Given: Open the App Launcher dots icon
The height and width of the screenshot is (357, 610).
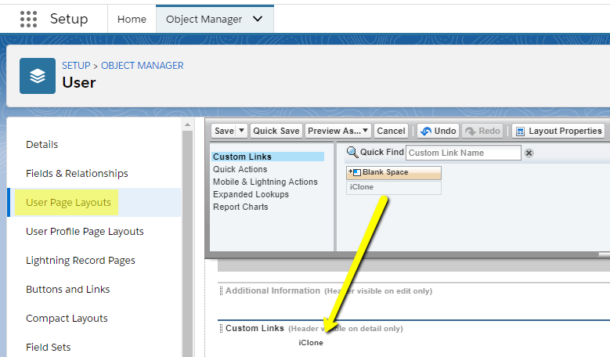Looking at the screenshot, I should click(x=28, y=19).
